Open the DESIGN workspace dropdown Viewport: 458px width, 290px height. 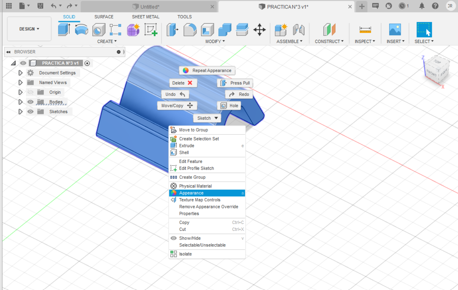click(x=29, y=29)
